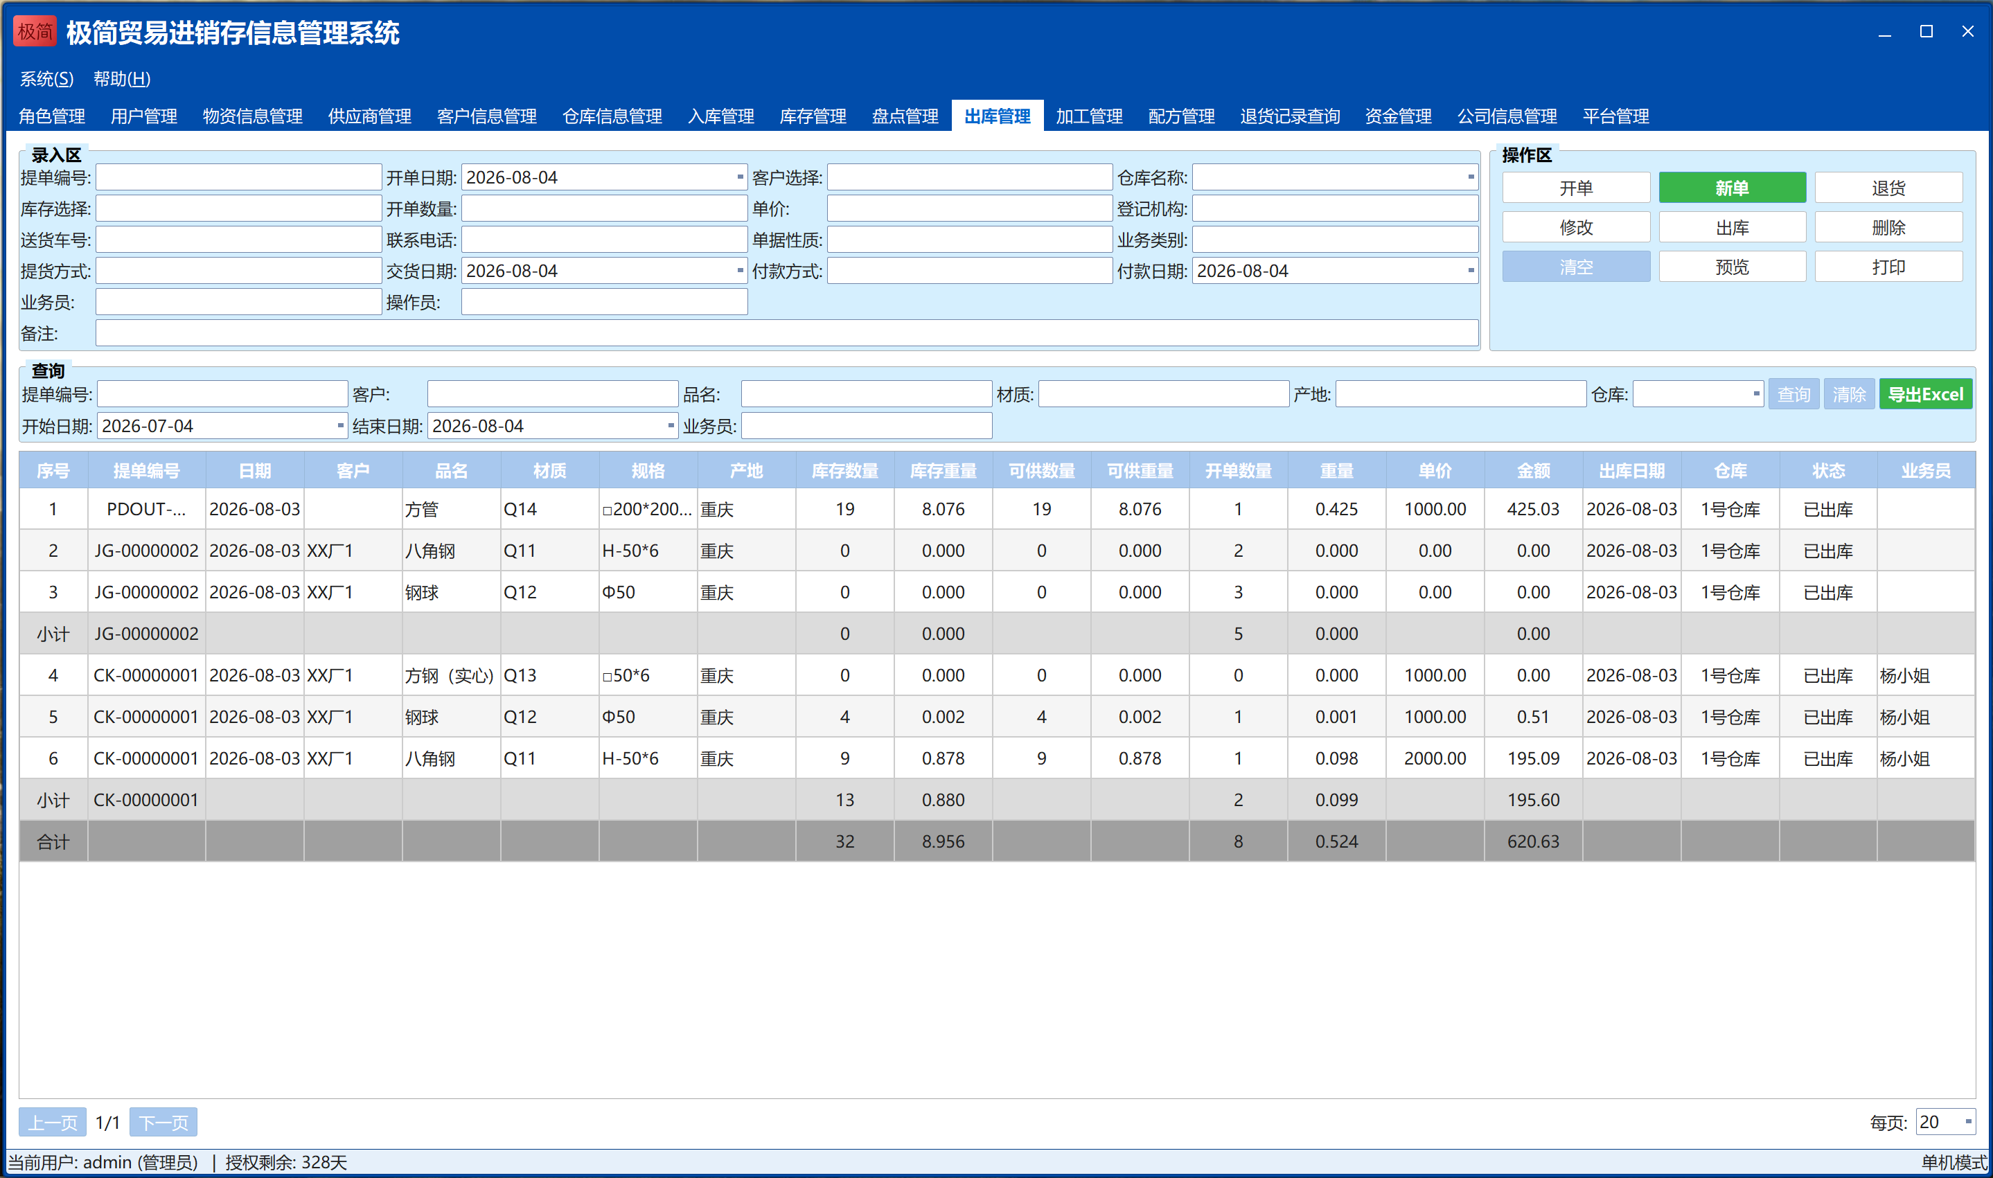Viewport: 1993px width, 1178px height.
Task: Focus the 库存选择 input field
Action: 239,208
